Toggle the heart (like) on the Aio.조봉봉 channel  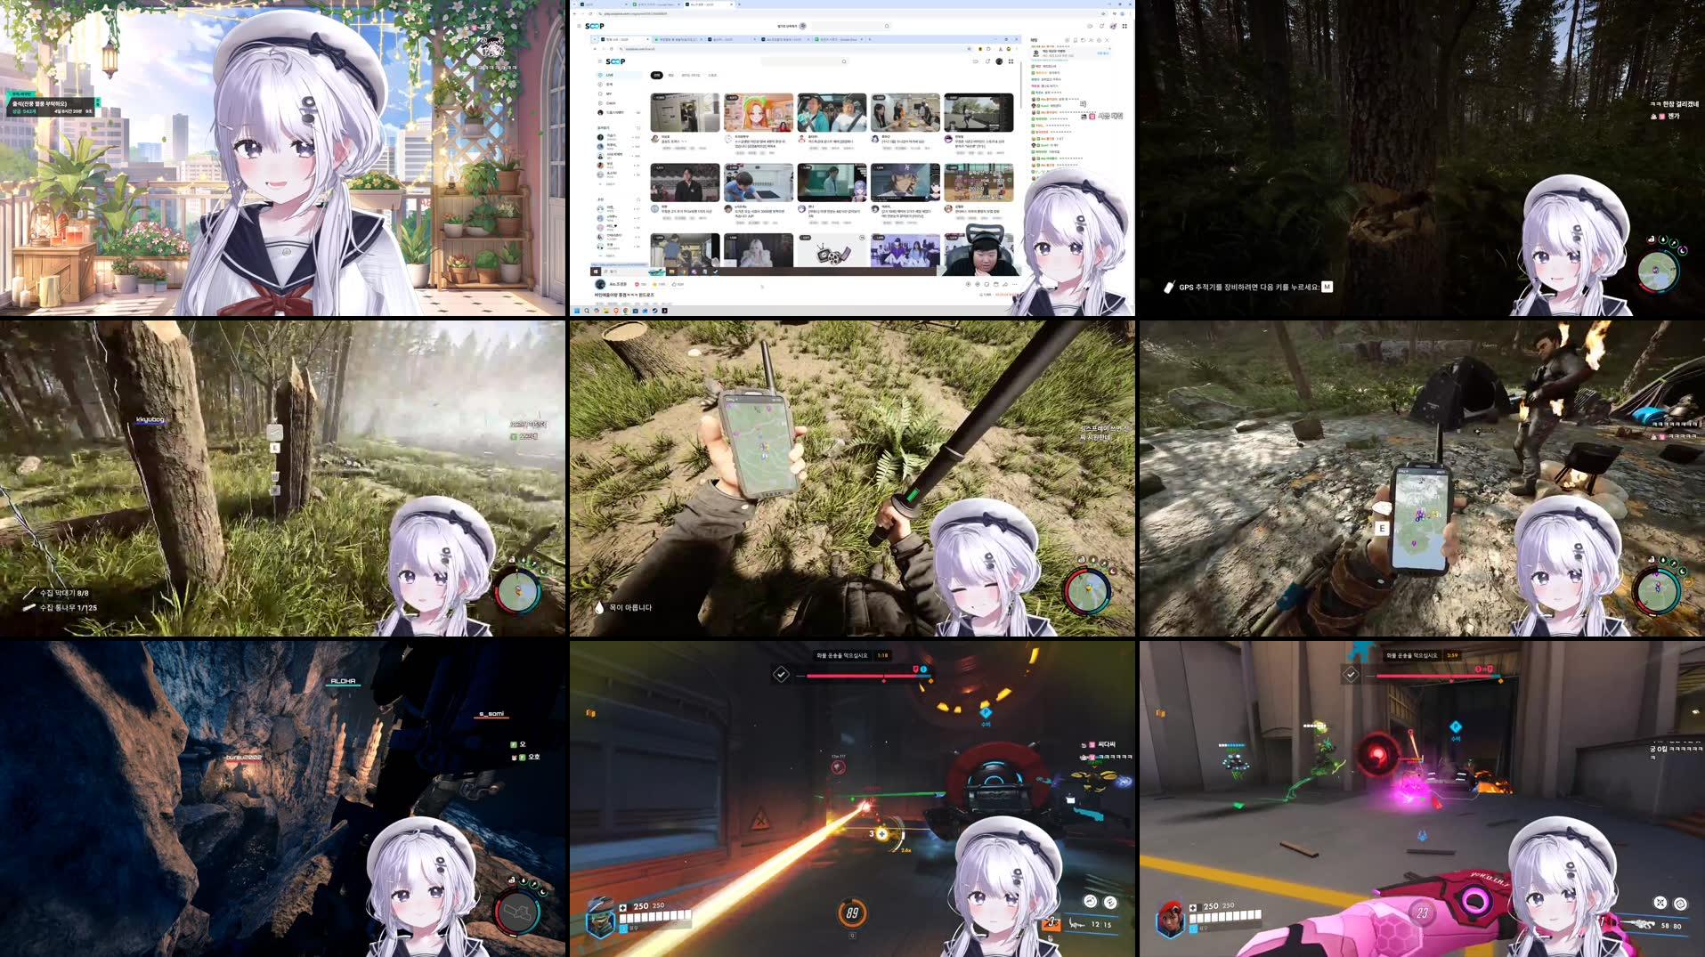[x=637, y=284]
